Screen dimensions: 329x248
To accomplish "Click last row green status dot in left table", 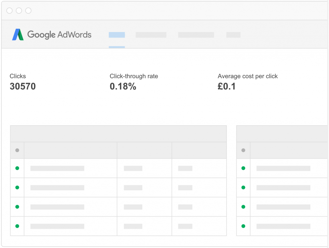I will pyautogui.click(x=17, y=226).
